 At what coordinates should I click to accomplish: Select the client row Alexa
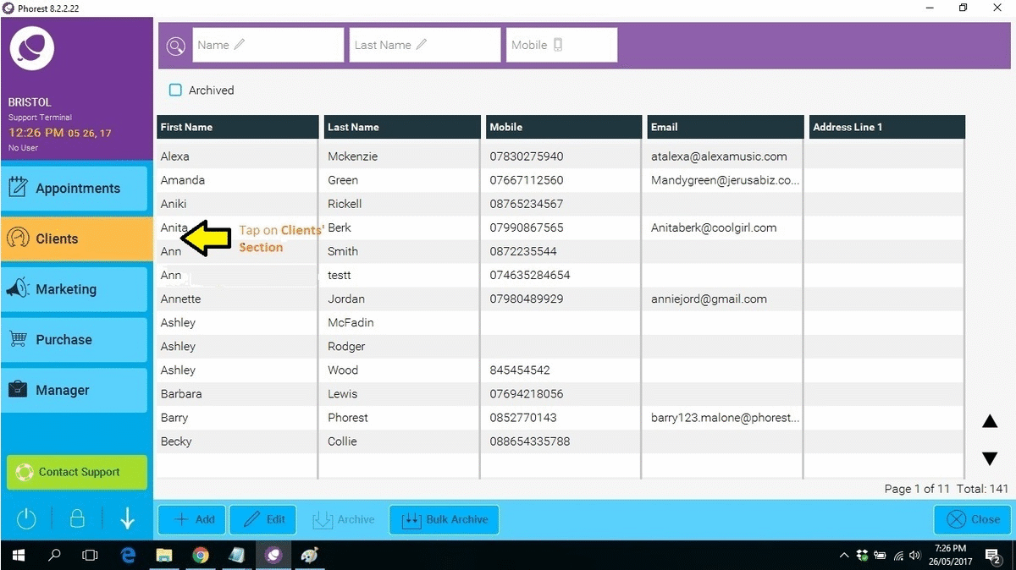(560, 156)
